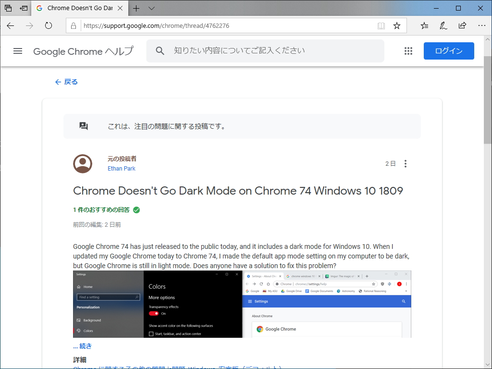
Task: Click the 2日 timestamp
Action: [x=390, y=164]
